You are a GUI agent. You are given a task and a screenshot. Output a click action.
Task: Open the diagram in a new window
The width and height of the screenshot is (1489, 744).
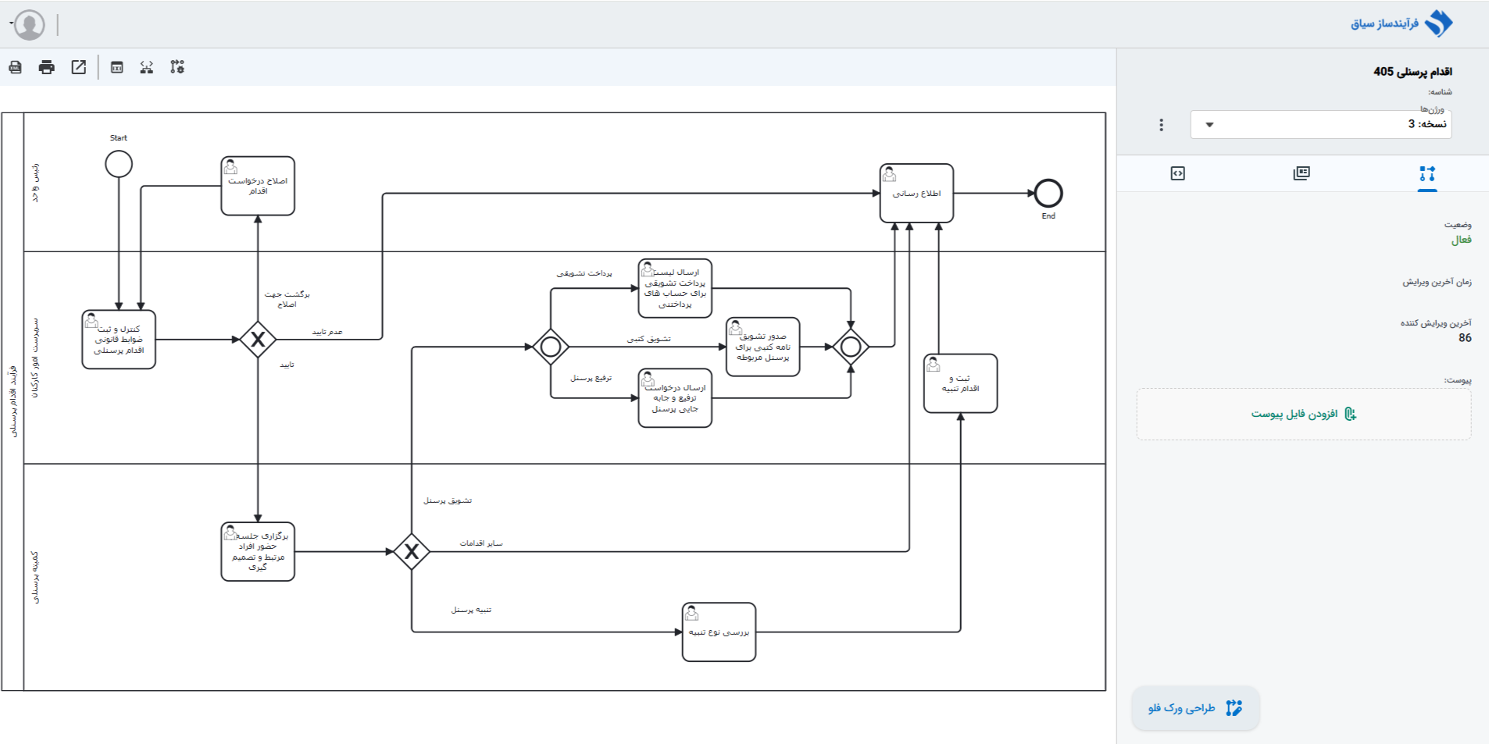point(79,67)
